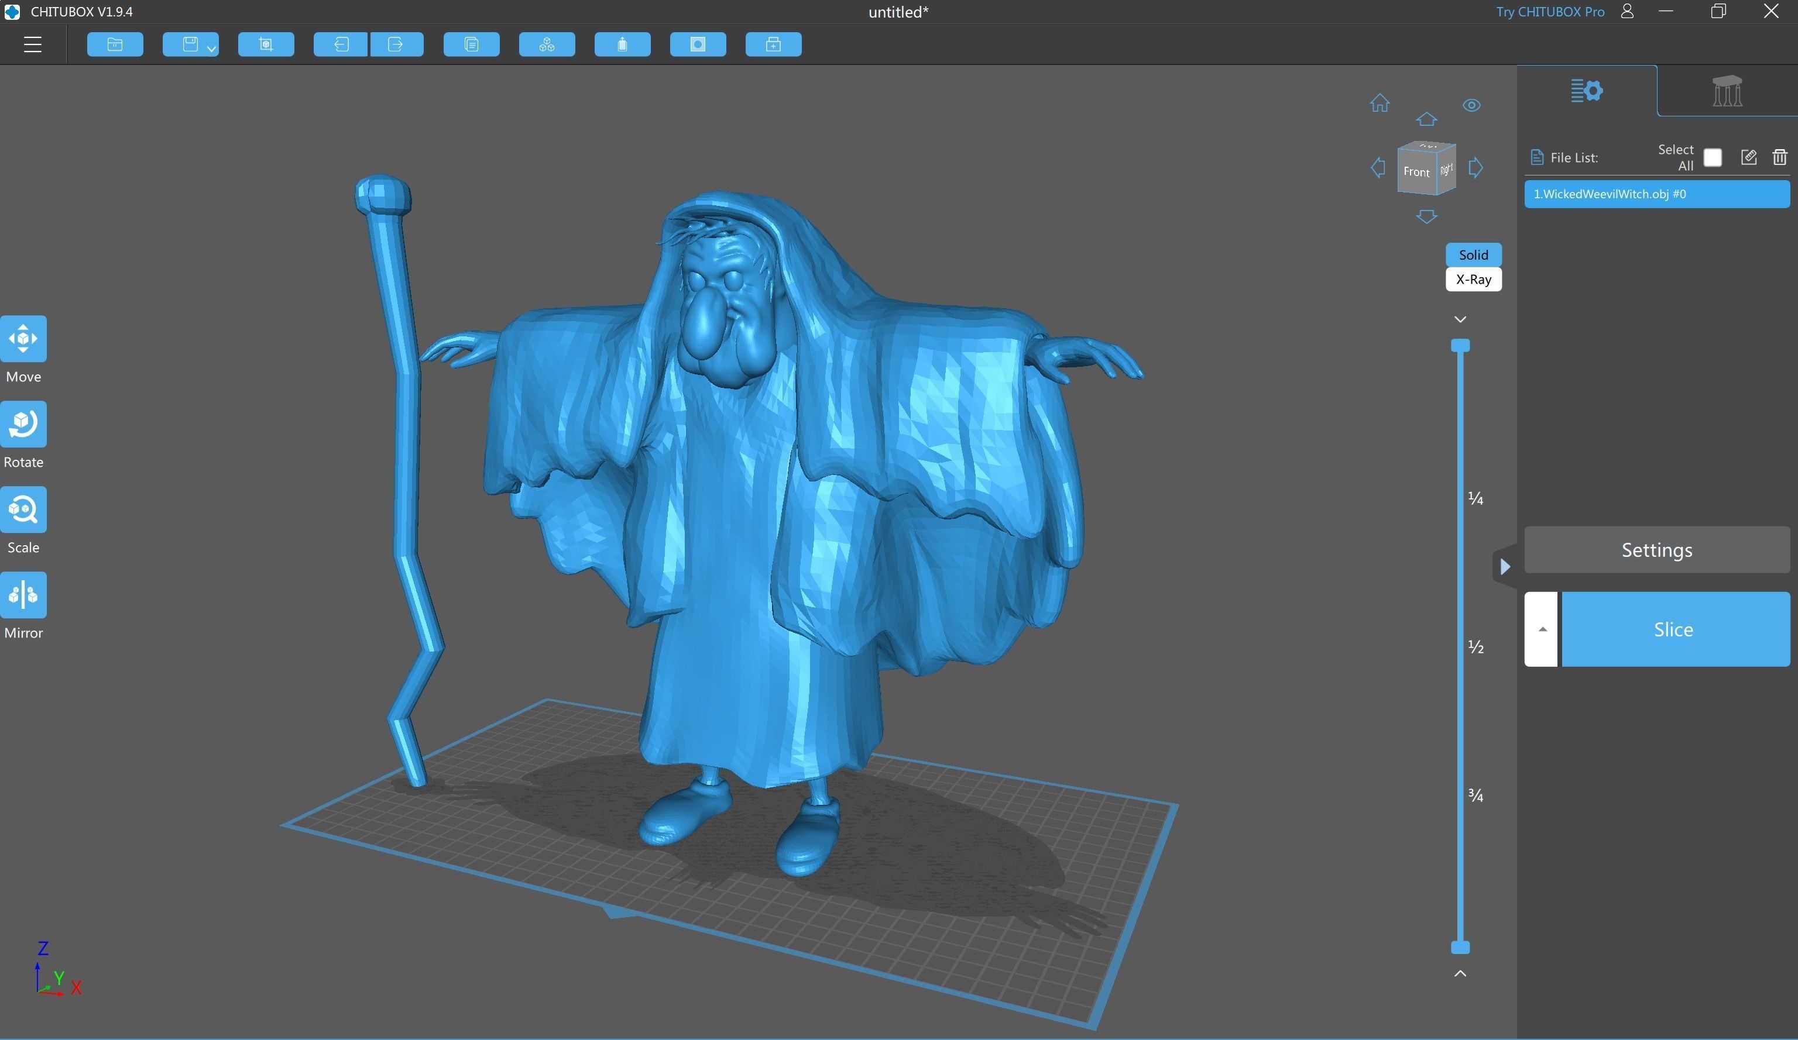The height and width of the screenshot is (1040, 1798).
Task: Click the undo arrow toolbar icon
Action: [x=341, y=45]
